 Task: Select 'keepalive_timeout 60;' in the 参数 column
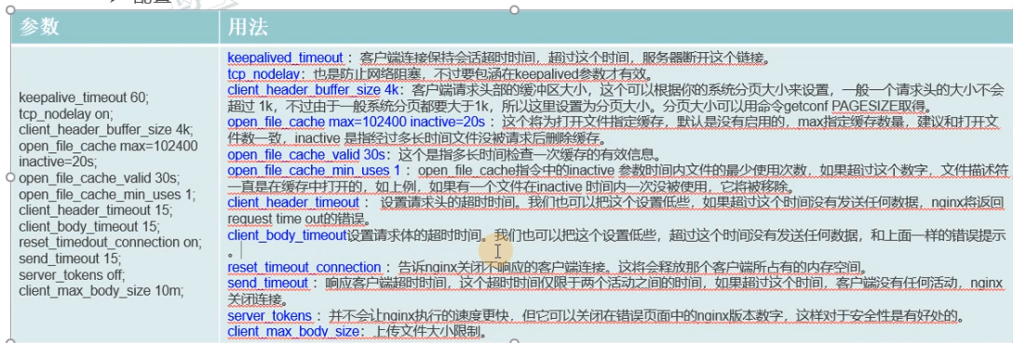(84, 98)
